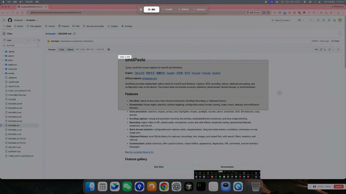The height and width of the screenshot is (194, 346).
Task: Open the Trash in the dock
Action: [256, 186]
